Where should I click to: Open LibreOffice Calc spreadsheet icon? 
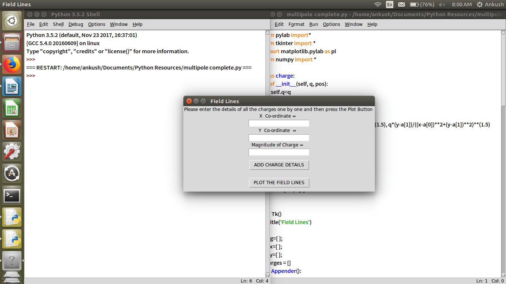coord(12,108)
